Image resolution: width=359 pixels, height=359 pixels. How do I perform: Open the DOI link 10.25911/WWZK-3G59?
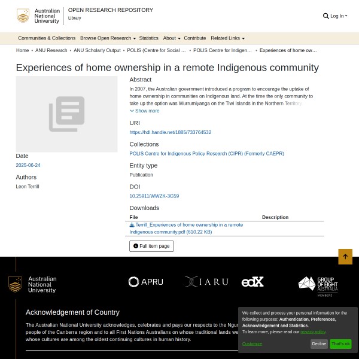pyautogui.click(x=154, y=196)
